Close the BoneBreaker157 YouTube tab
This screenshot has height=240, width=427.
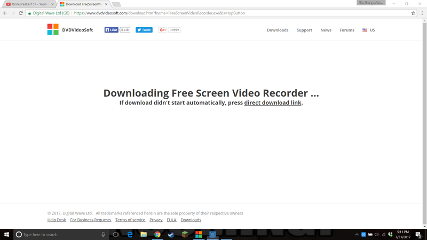click(52, 4)
